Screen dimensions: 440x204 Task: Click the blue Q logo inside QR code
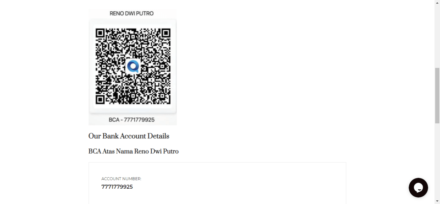133,66
